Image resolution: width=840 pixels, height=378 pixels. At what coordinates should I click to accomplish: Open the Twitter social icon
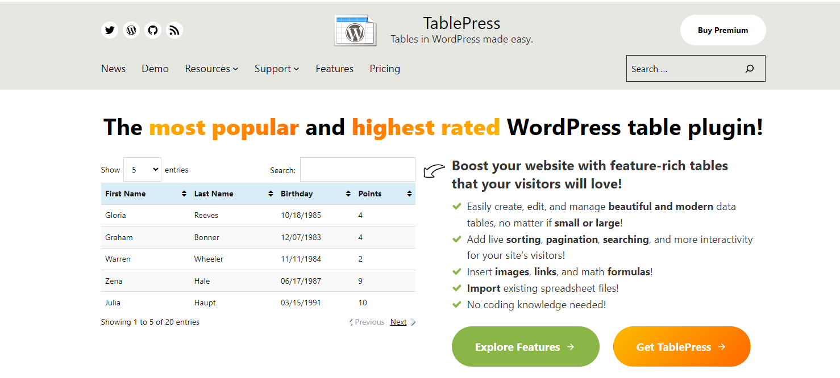tap(110, 30)
